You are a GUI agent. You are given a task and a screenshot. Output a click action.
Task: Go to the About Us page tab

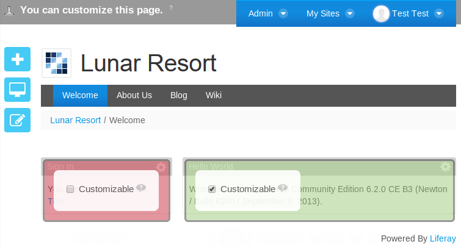pos(134,96)
